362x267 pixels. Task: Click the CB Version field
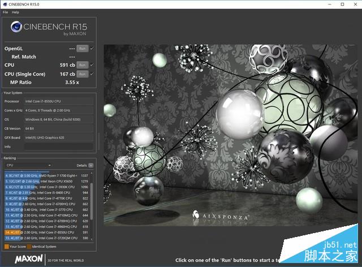[59, 128]
